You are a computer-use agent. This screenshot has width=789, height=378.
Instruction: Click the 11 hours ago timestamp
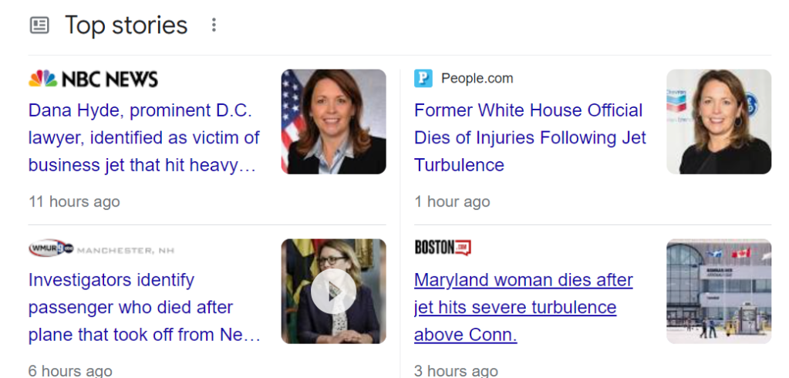(x=74, y=202)
